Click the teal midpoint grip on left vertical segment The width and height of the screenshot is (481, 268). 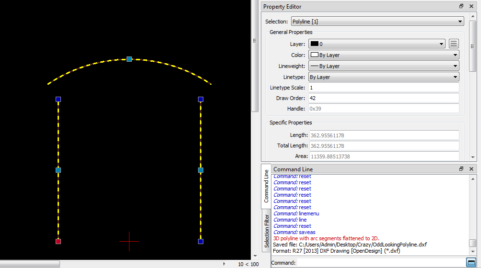click(59, 170)
